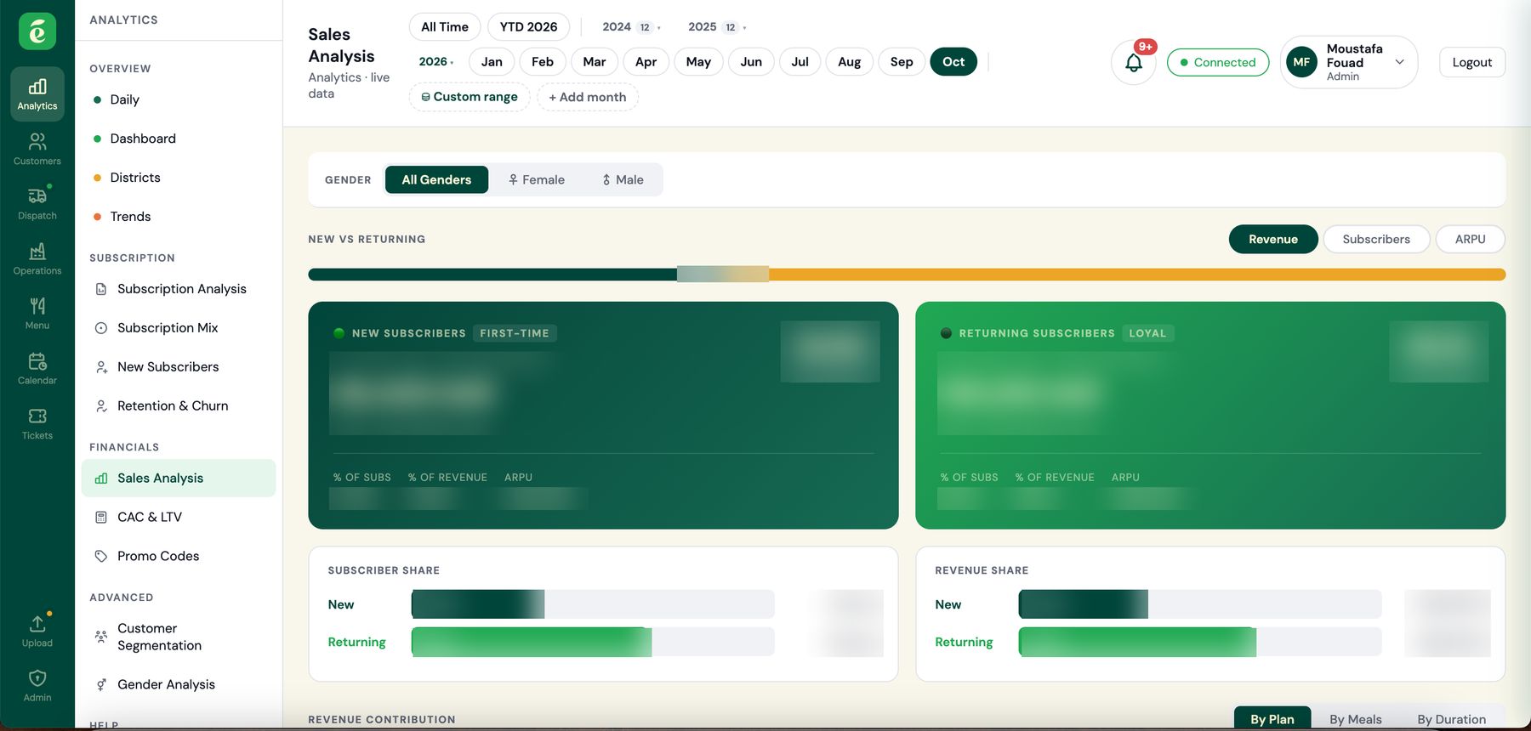Image resolution: width=1531 pixels, height=731 pixels.
Task: Select the By Duration tab
Action: click(1451, 719)
